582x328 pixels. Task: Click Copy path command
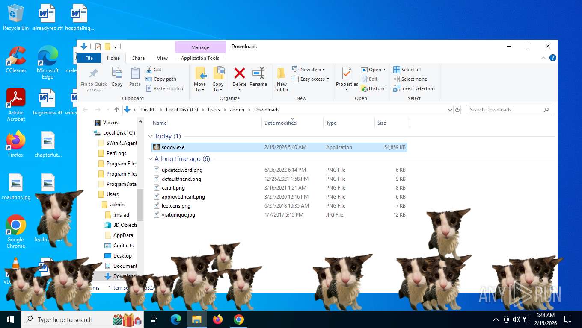[x=161, y=79]
